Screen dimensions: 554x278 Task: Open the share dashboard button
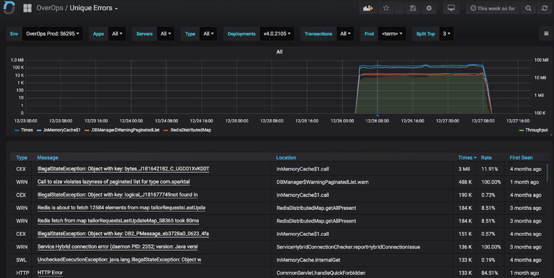coord(399,8)
